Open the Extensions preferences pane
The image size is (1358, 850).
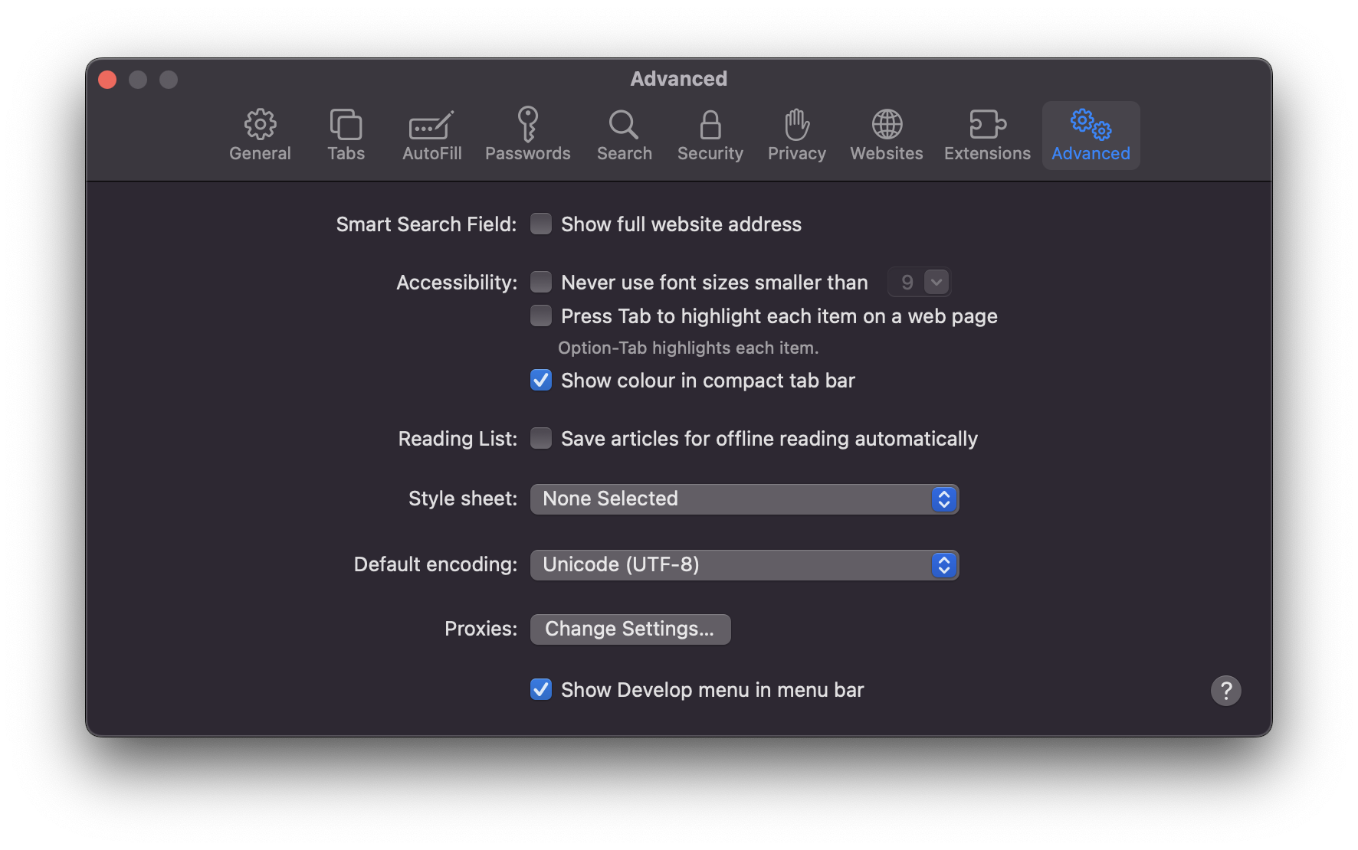coord(986,135)
